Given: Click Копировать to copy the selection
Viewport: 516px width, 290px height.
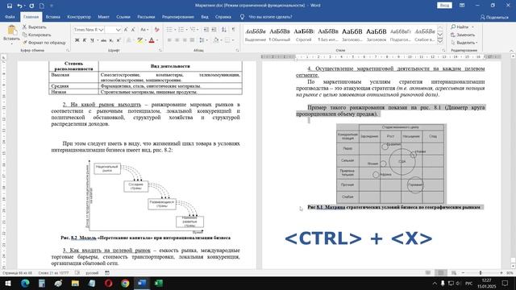Looking at the screenshot, I should 36,35.
